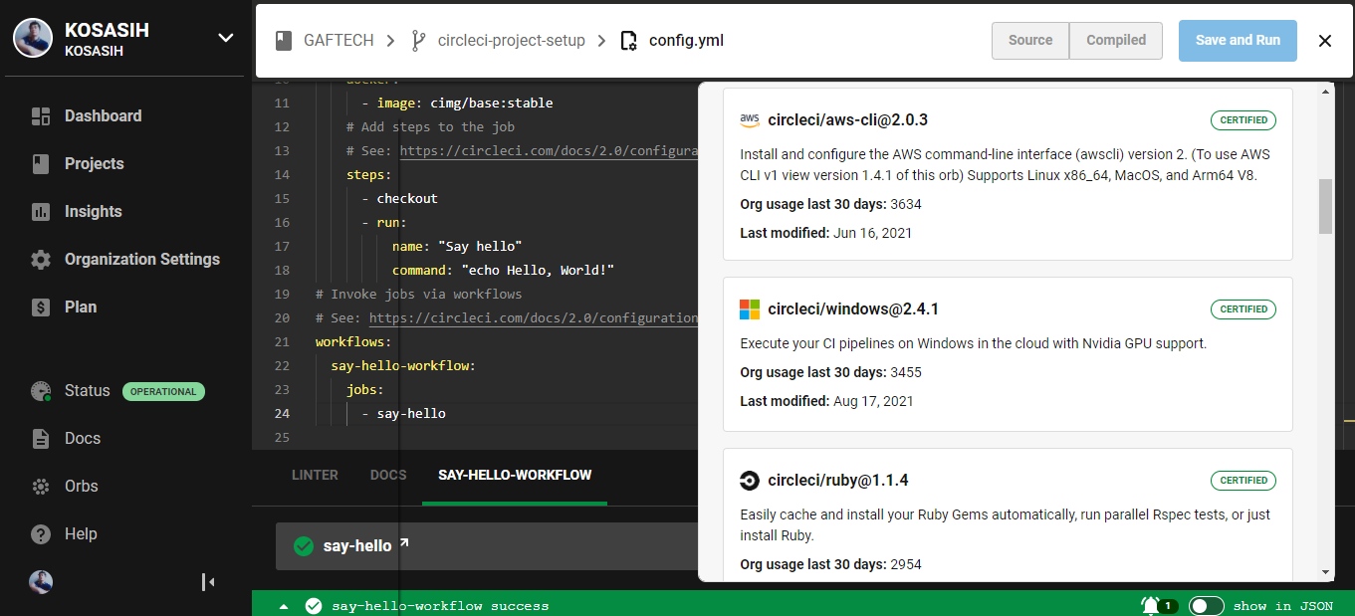Viewport: 1355px width, 616px height.
Task: Click the user avatar at sidebar bottom
Action: point(41,582)
